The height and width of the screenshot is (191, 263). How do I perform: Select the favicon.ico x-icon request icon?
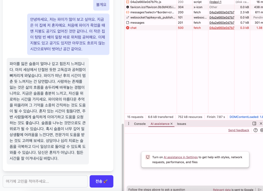tap(127, 7)
